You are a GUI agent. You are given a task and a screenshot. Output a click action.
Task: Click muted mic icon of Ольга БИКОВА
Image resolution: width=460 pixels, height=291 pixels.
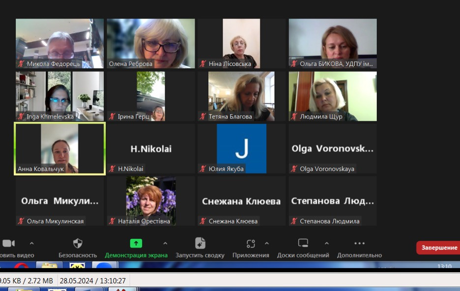tap(294, 64)
